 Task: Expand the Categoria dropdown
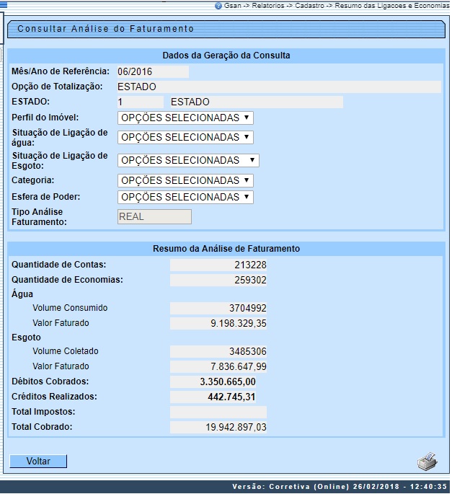coord(185,180)
